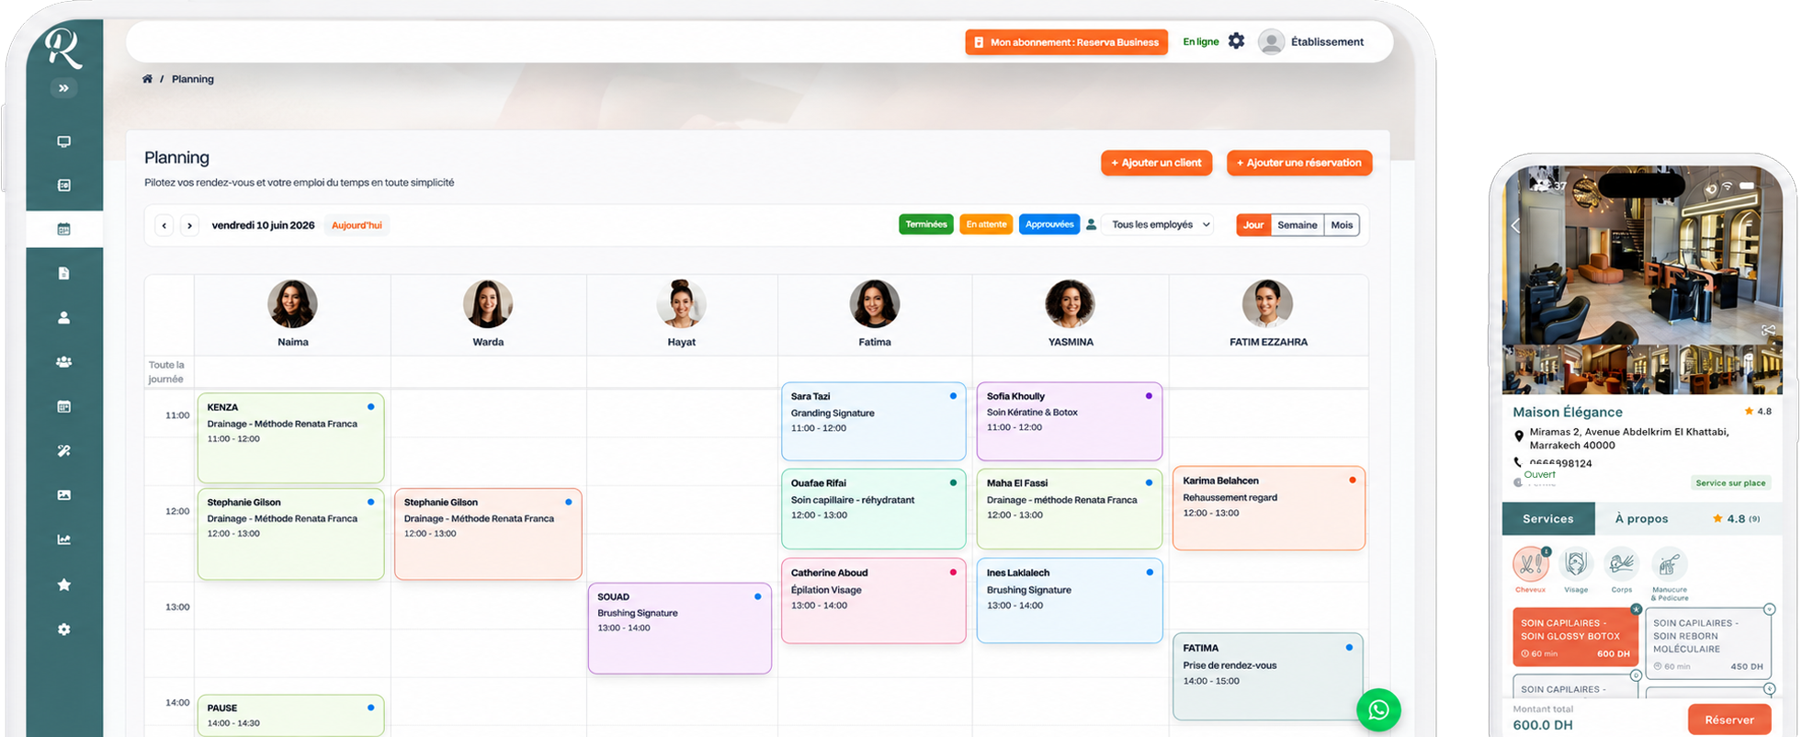Deselect the Soin Glossy Botox service card
Image resolution: width=1802 pixels, height=737 pixels.
click(x=1575, y=636)
